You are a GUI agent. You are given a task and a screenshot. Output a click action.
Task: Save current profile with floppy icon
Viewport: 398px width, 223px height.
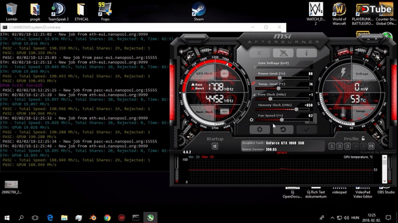[371, 146]
